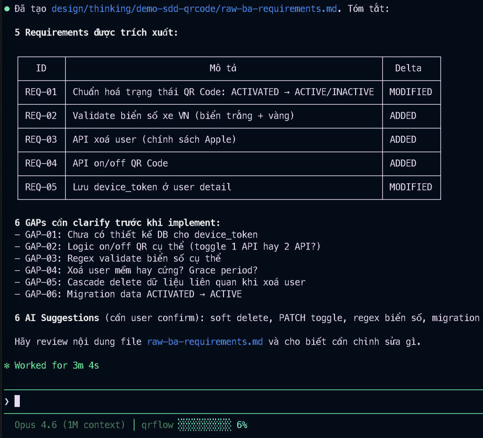Click the Delta column header
Screen dimensions: 483x438
click(x=408, y=68)
